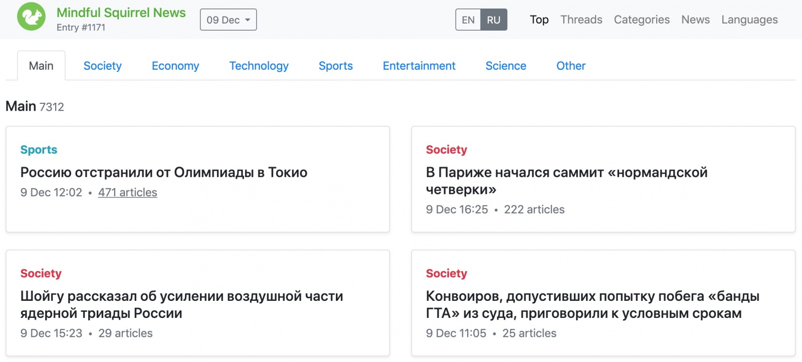Click the Entry #1171 subtitle
802x362 pixels.
(x=81, y=28)
